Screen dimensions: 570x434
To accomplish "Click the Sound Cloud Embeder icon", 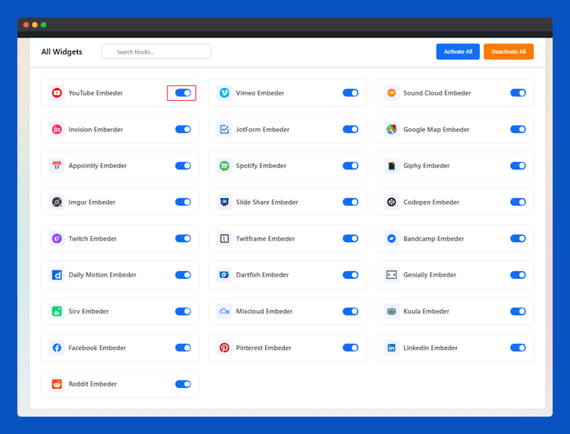I will 391,93.
